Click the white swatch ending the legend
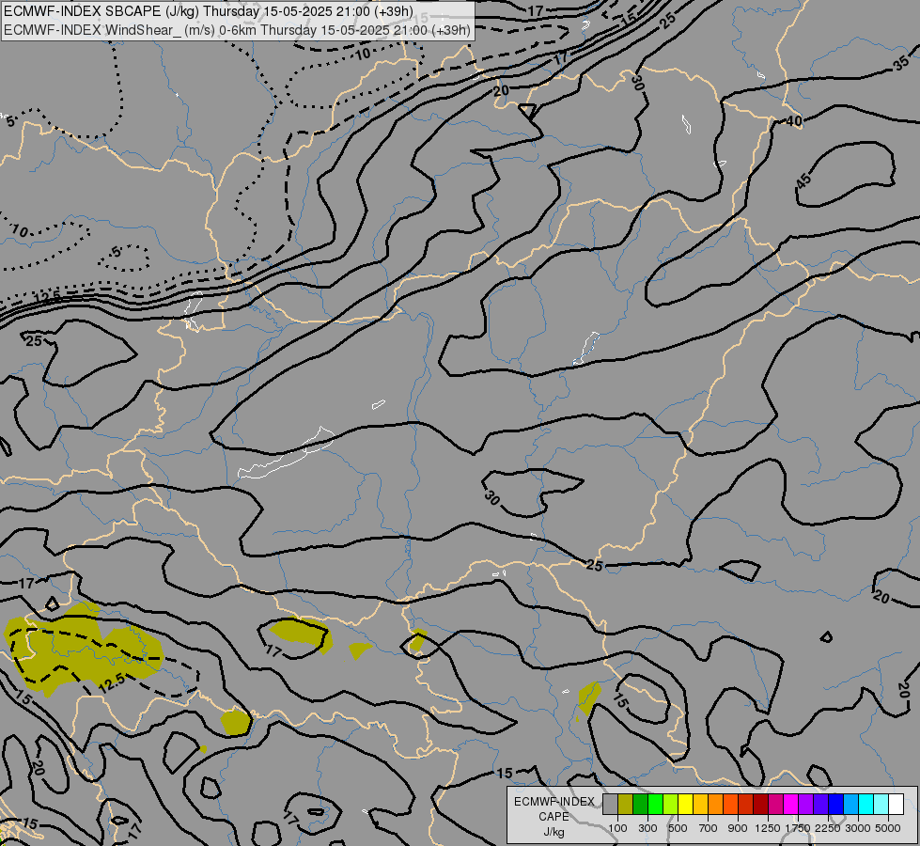This screenshot has width=920, height=846. [x=896, y=804]
